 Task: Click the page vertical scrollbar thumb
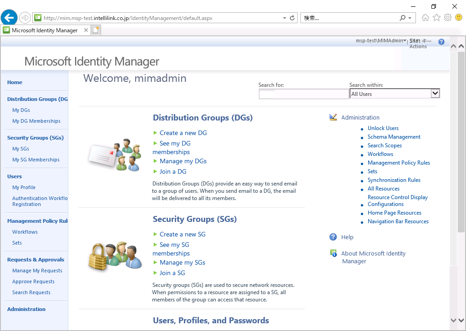coord(461,141)
